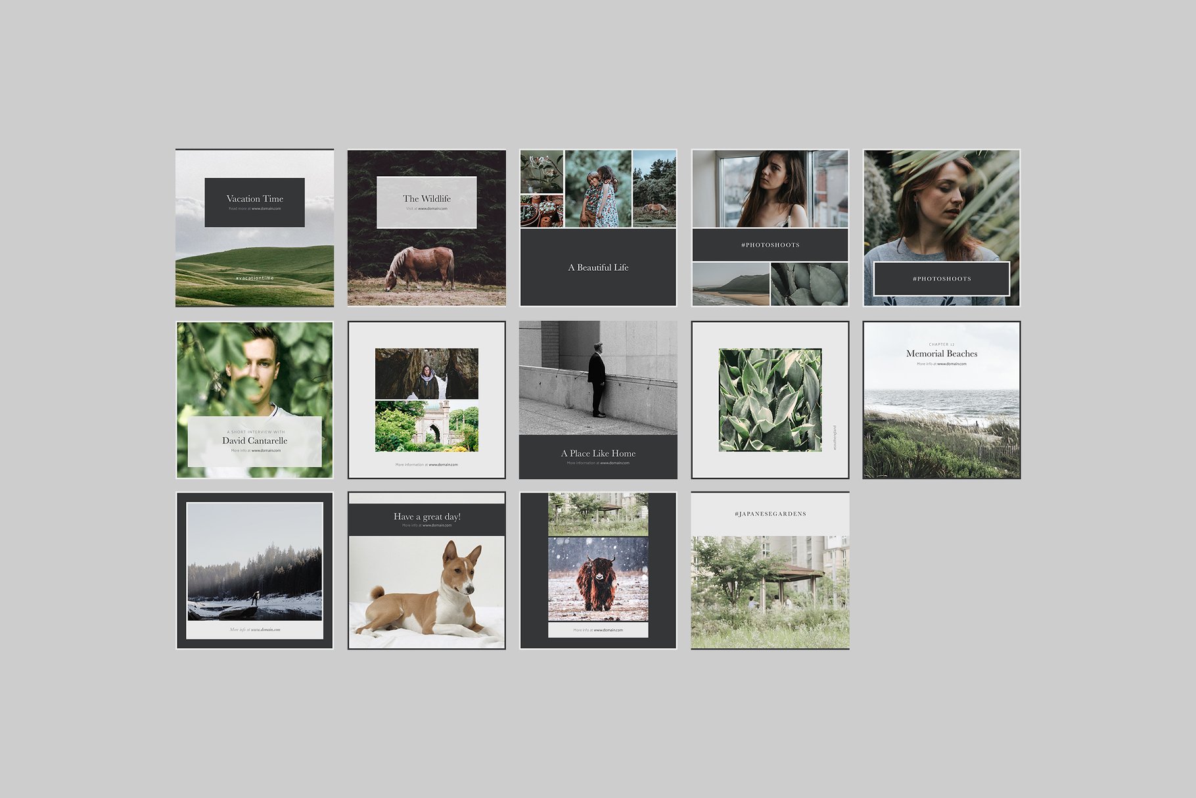The width and height of the screenshot is (1196, 798).
Task: Open the David Cantarelle interview card
Action: (254, 440)
